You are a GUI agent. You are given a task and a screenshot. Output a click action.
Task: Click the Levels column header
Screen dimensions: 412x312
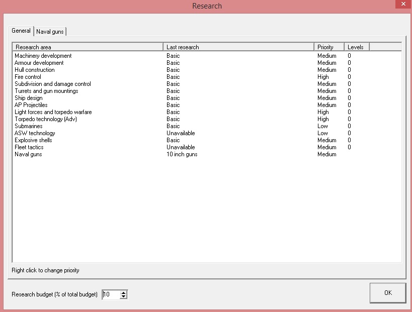[x=357, y=47]
